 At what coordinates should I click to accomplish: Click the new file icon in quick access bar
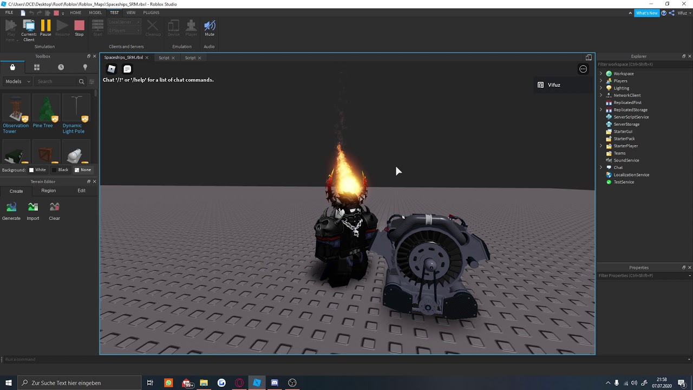tap(23, 12)
